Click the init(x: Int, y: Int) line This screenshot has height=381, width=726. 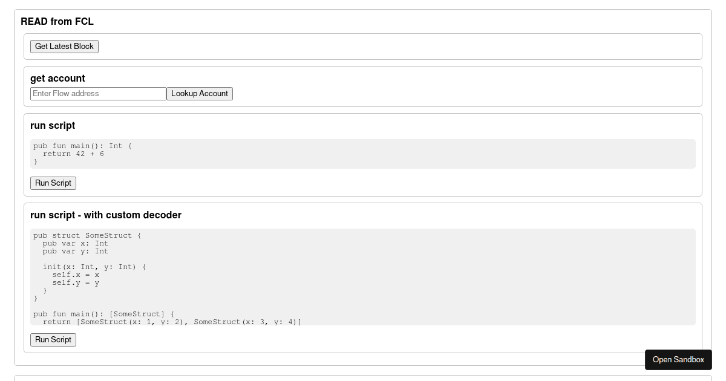[x=93, y=267]
